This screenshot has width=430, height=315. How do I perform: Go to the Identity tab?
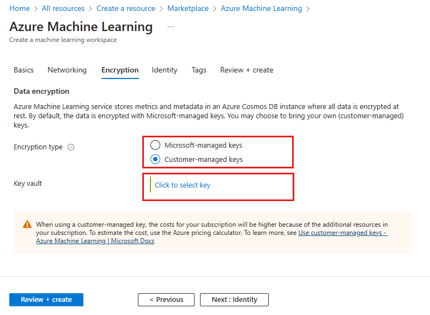tap(165, 70)
